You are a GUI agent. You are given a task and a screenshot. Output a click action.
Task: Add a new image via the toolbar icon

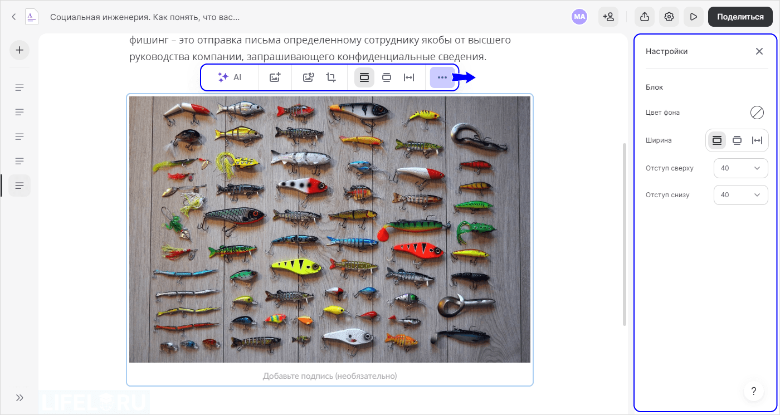(x=275, y=77)
